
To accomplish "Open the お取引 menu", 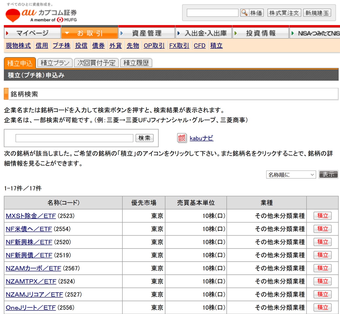I will tap(89, 33).
